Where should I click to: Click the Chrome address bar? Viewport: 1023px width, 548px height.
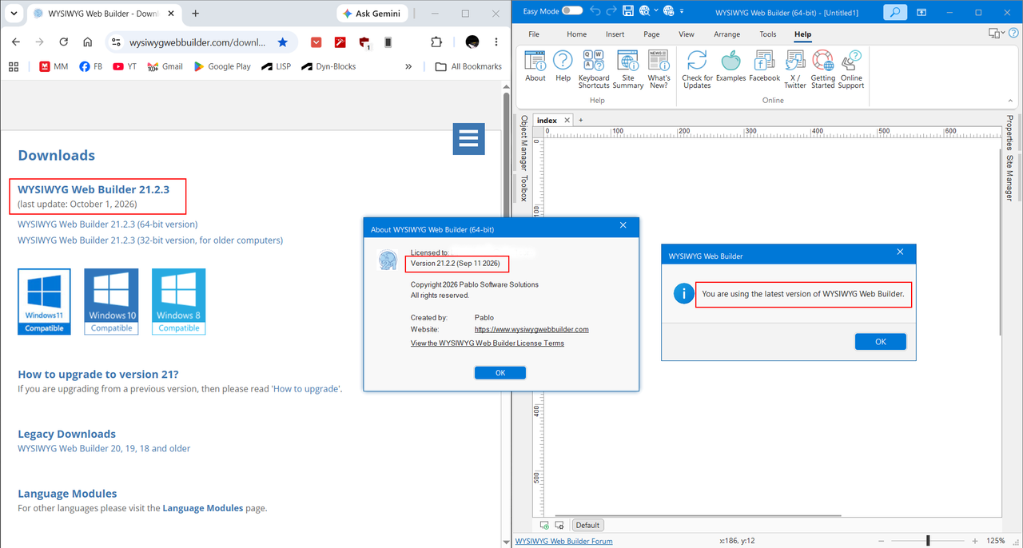click(x=200, y=42)
